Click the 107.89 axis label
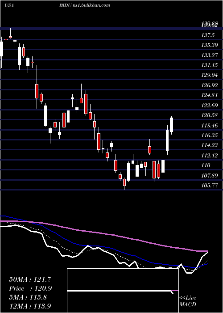The height and width of the screenshot is (313, 223). 210,176
